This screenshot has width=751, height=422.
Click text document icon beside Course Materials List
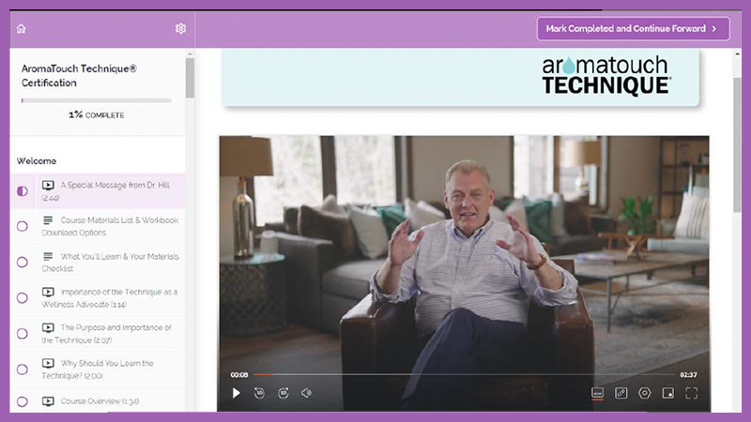pyautogui.click(x=48, y=220)
